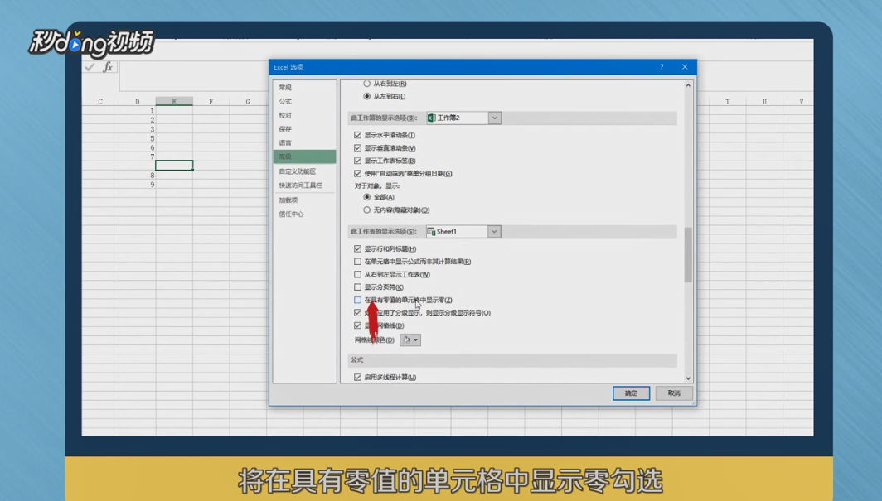Toggle 显示工作表标签(B) checkbox
The height and width of the screenshot is (501, 882).
358,161
